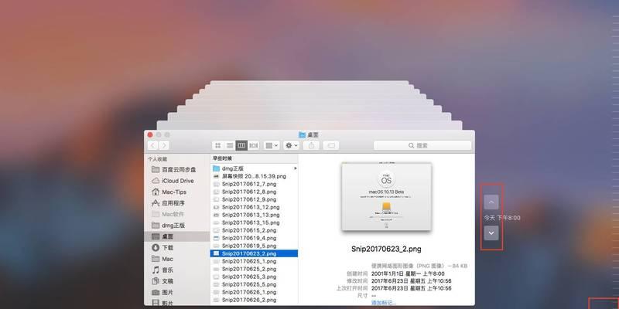The image size is (619, 309).
Task: Select Snip20170613_15.png
Action: pyautogui.click(x=255, y=222)
